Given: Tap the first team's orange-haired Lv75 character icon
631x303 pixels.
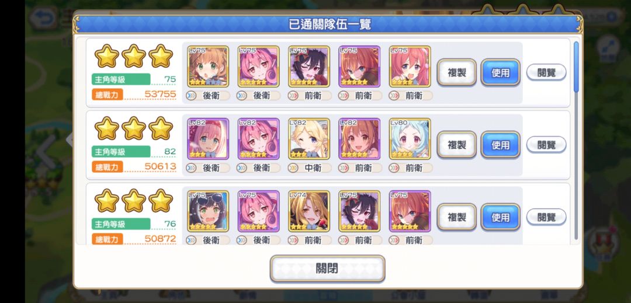Looking at the screenshot, I should pyautogui.click(x=208, y=67).
